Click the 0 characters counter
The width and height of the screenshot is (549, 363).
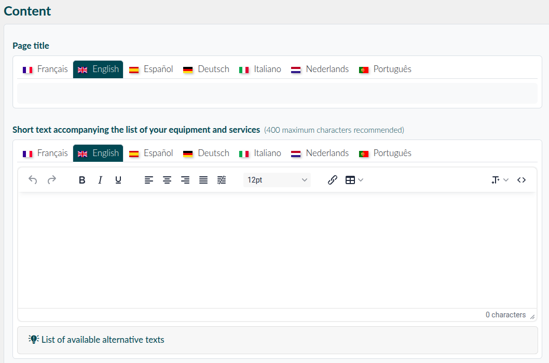coord(505,315)
